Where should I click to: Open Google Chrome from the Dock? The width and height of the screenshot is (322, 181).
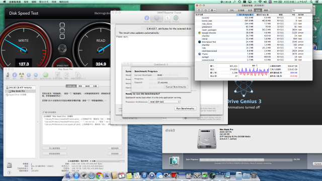click(x=99, y=175)
